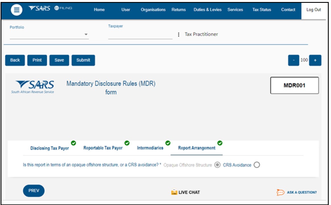Click the opaque offshore structure question text
The width and height of the screenshot is (331, 205).
pos(92,165)
